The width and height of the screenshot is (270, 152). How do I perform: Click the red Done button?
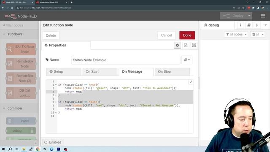click(187, 35)
